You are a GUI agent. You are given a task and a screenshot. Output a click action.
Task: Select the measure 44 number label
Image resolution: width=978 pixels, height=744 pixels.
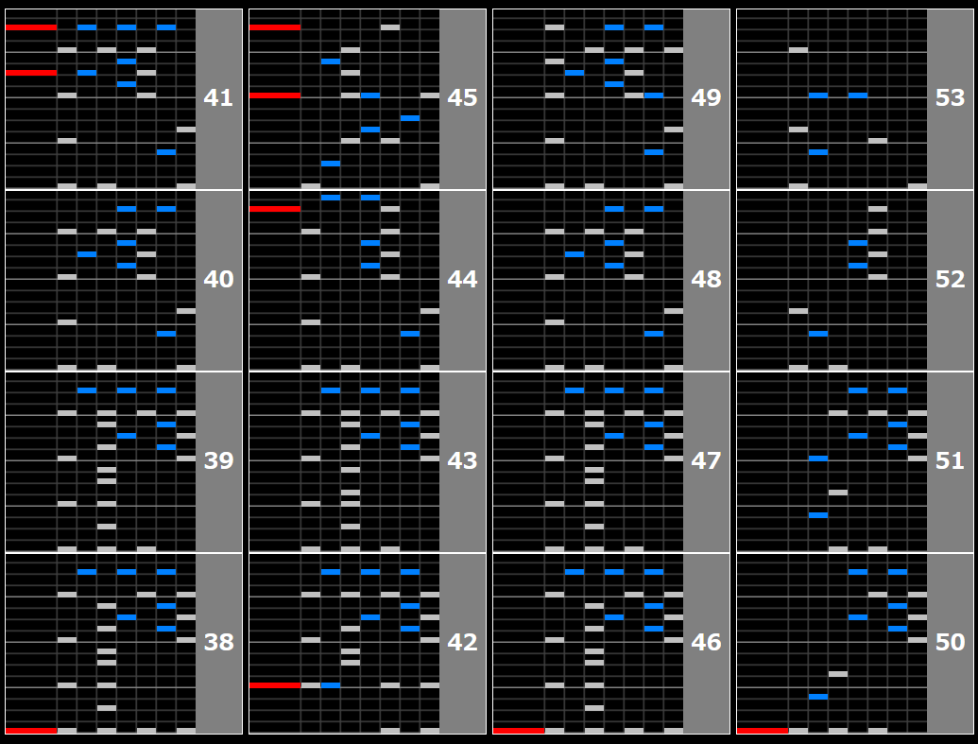point(463,279)
